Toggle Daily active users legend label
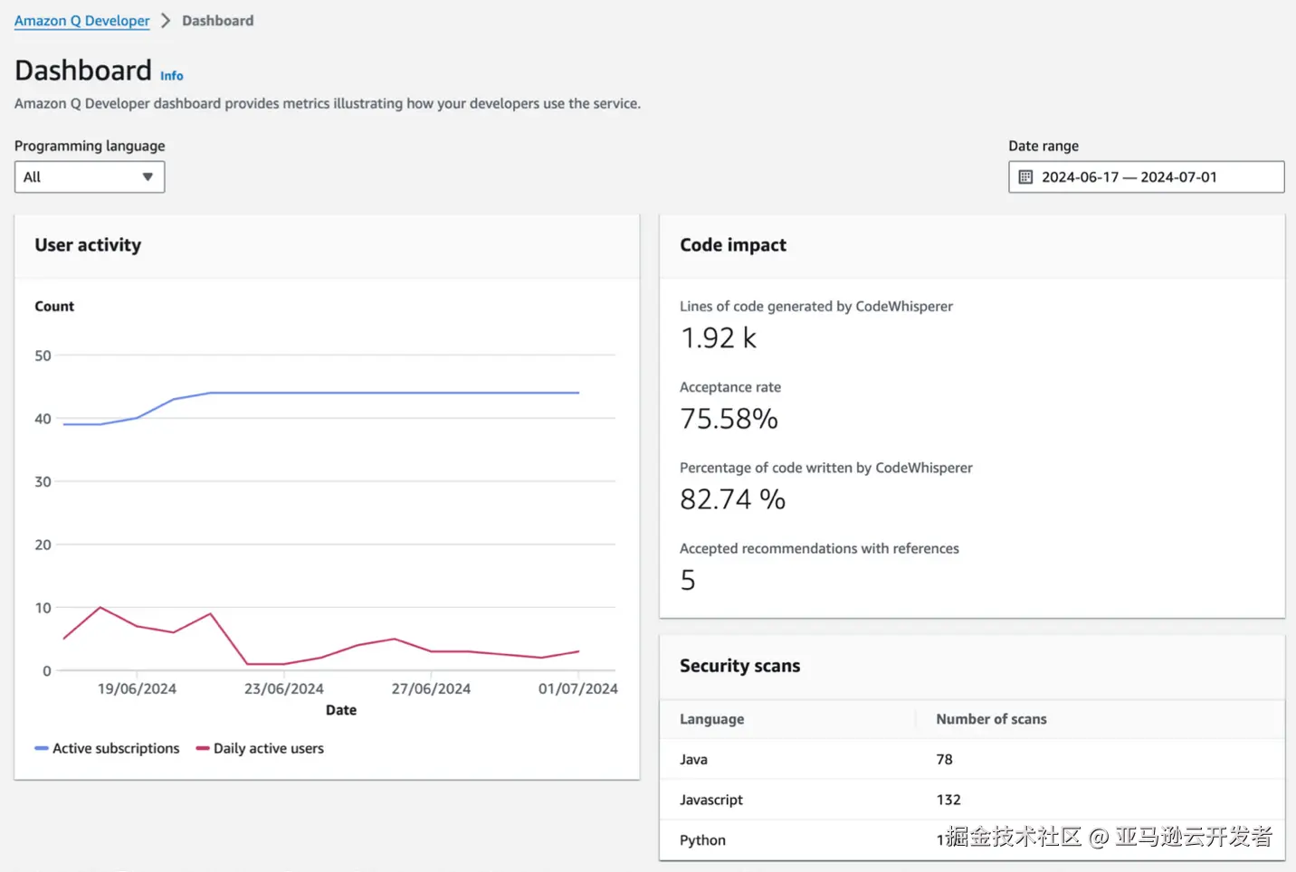Viewport: 1296px width, 872px height. point(269,748)
